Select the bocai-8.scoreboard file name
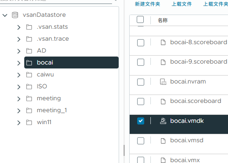The image size is (228, 163). tap(198, 42)
